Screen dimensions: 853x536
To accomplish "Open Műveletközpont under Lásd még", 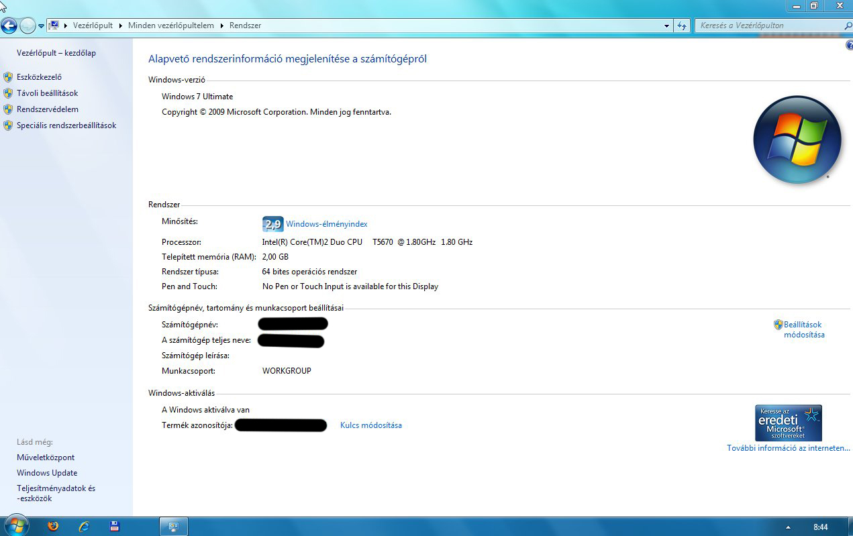I will 46,458.
